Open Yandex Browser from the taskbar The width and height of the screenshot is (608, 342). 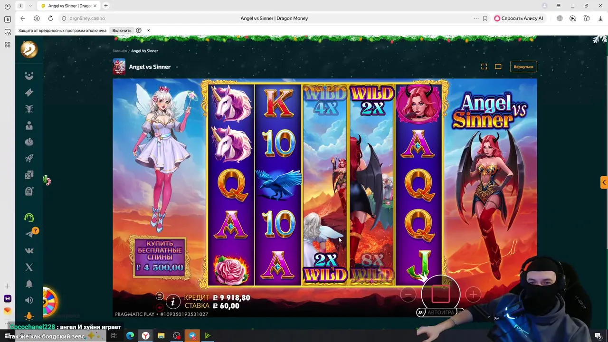click(x=145, y=336)
